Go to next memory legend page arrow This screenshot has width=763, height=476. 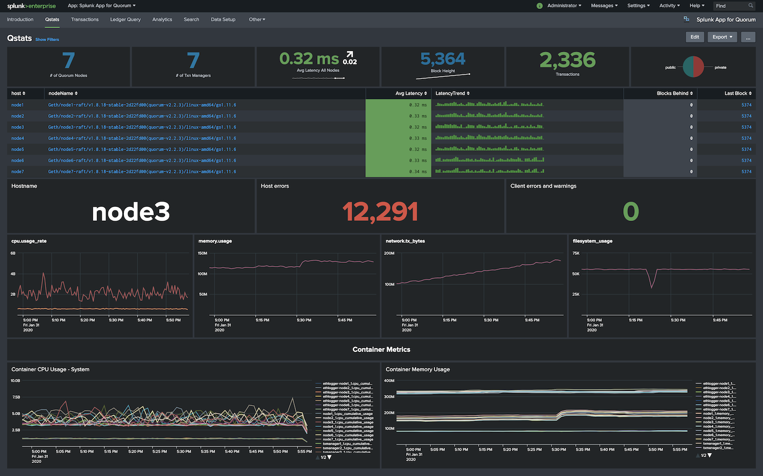[710, 455]
